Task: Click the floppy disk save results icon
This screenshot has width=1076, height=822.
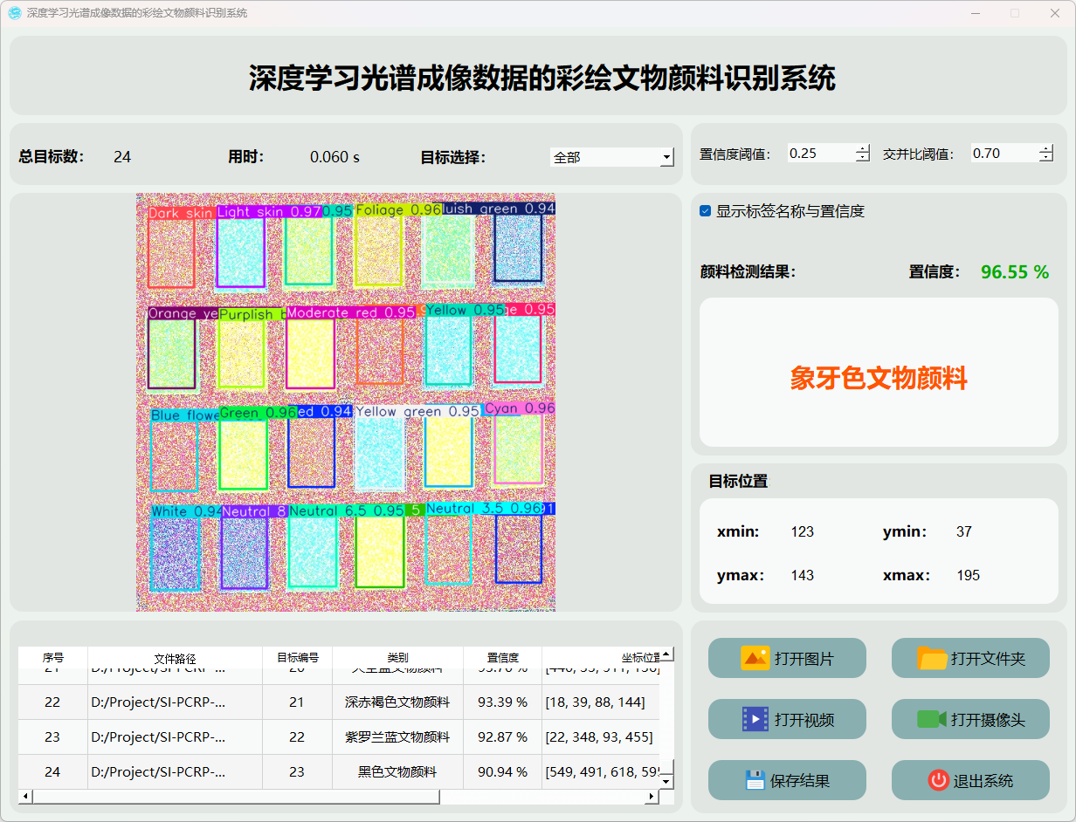Action: tap(755, 780)
